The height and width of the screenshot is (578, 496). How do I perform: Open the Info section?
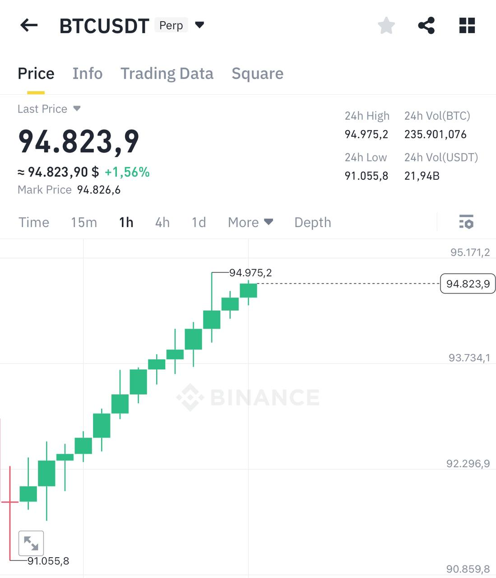[x=88, y=73]
